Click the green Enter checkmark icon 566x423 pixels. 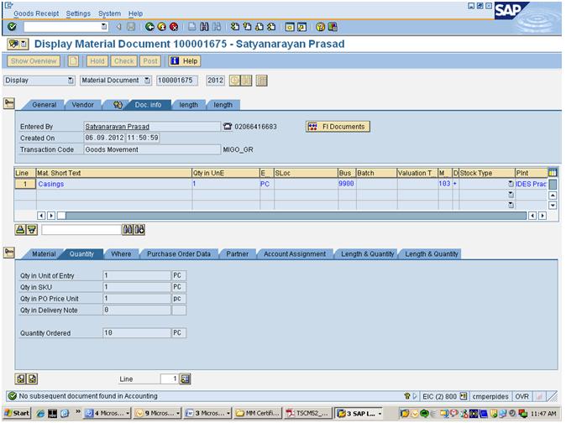[12, 27]
